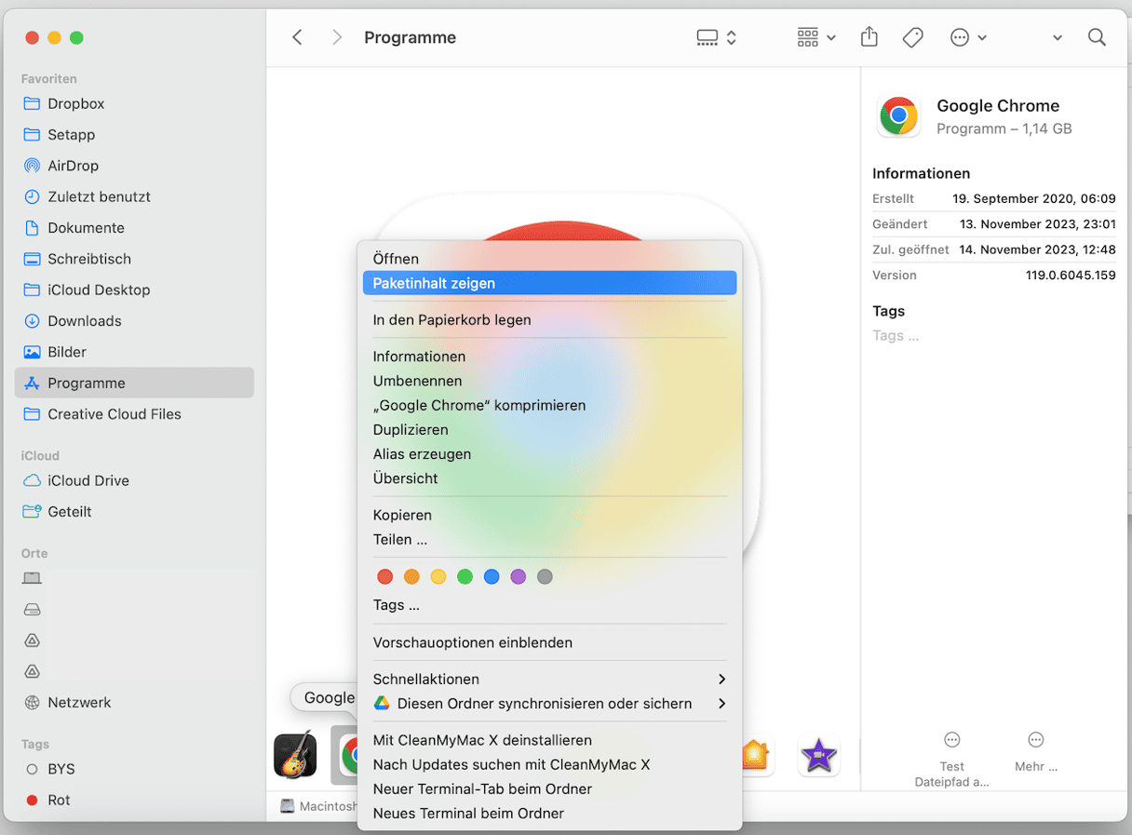Choose Tags … in context menu
Image resolution: width=1132 pixels, height=835 pixels.
coord(549,605)
